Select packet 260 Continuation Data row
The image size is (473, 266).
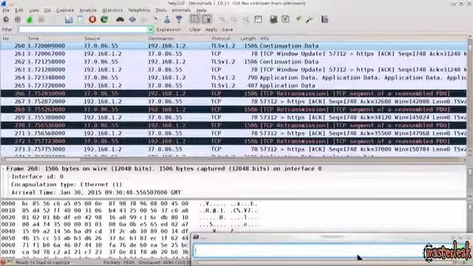coord(234,46)
